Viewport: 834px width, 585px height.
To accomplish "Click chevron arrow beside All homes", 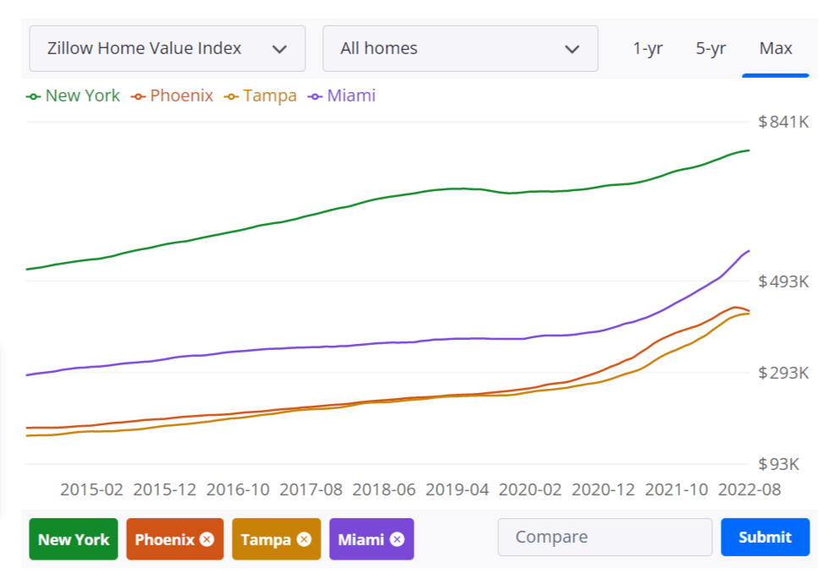I will 573,49.
